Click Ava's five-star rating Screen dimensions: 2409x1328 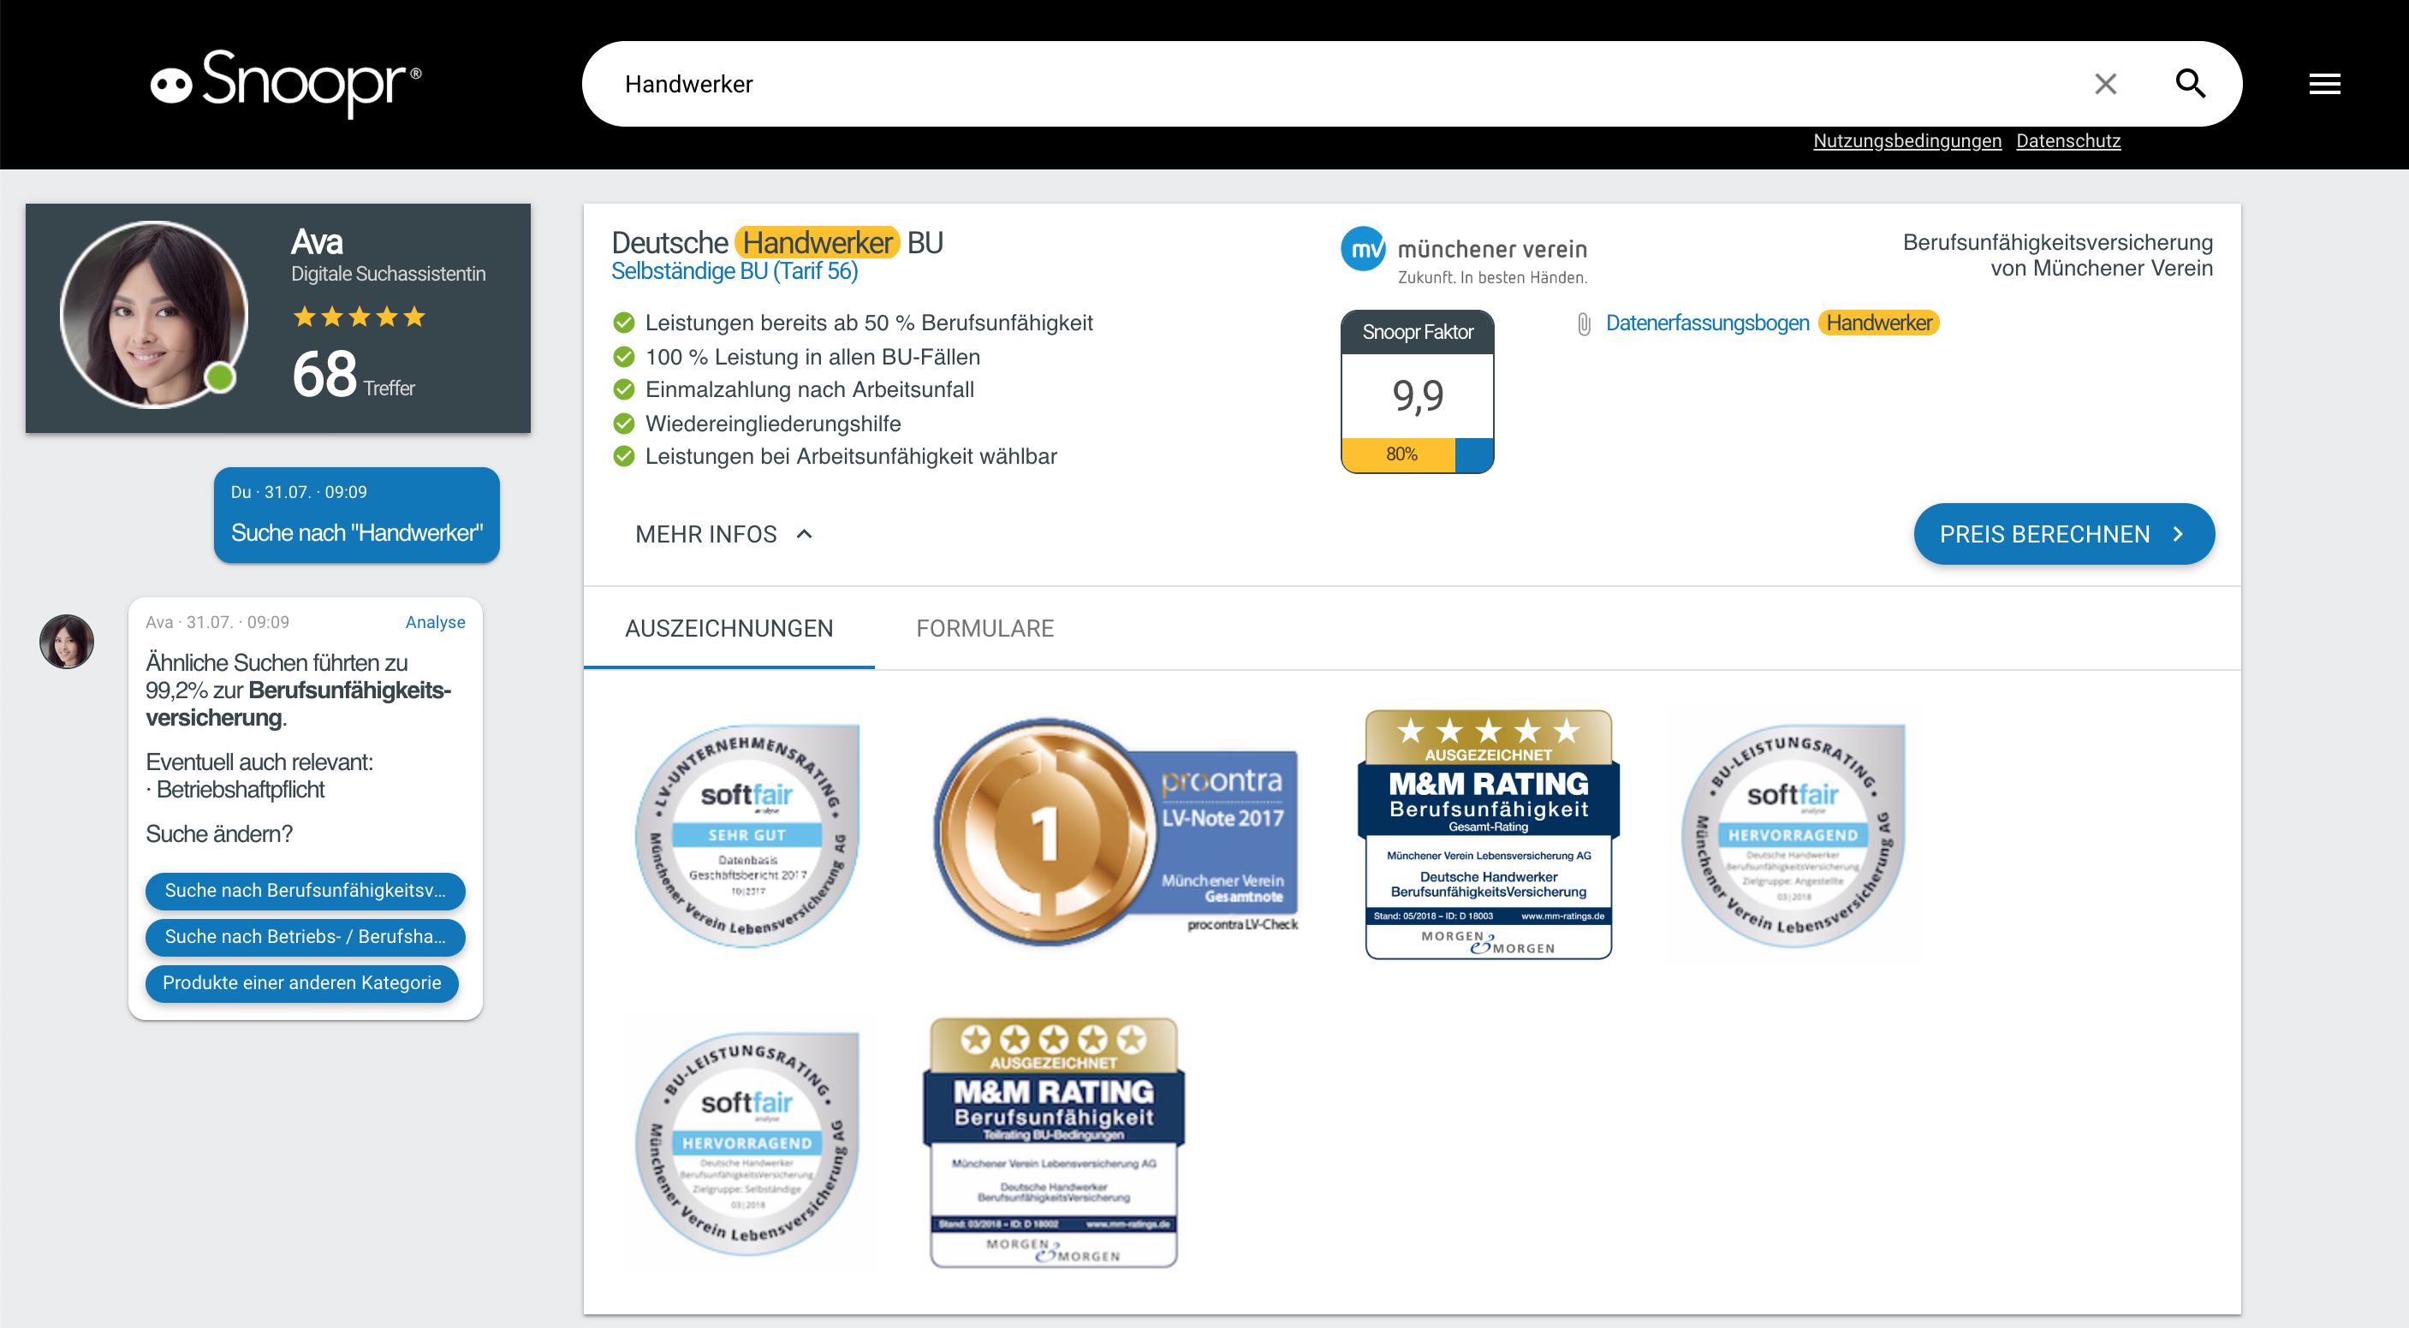click(x=359, y=317)
